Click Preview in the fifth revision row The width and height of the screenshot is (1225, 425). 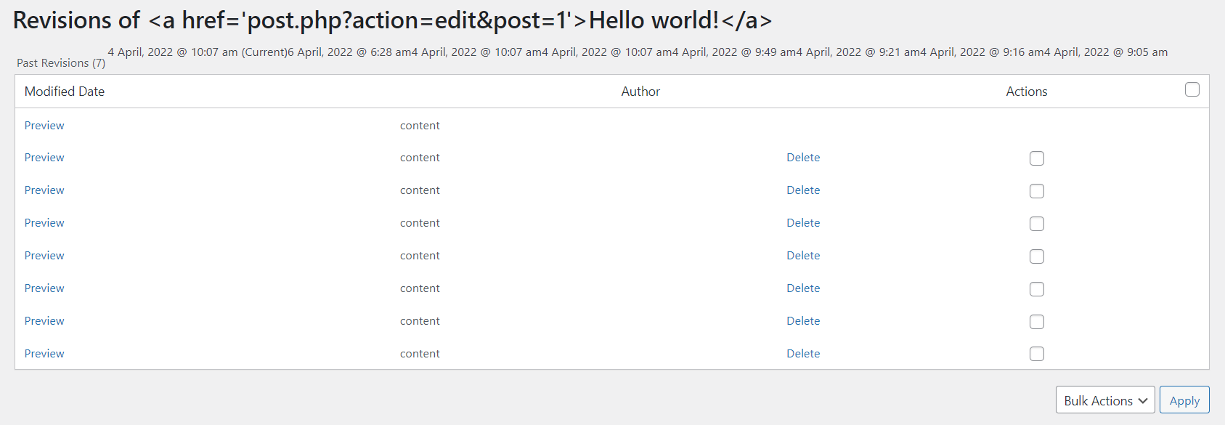click(x=44, y=256)
